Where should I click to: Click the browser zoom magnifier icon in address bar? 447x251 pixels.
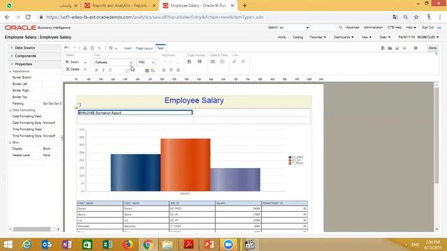click(405, 17)
